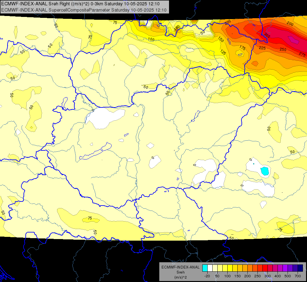This screenshot has height=282, width=307.
Task: Click the 250 contour label on map
Action: click(x=283, y=50)
